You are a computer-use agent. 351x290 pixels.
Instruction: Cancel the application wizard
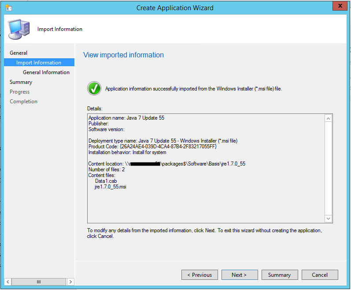(x=319, y=275)
